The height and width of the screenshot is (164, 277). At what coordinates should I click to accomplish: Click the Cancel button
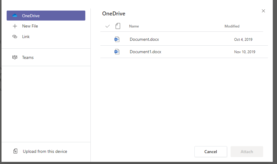[211, 152]
